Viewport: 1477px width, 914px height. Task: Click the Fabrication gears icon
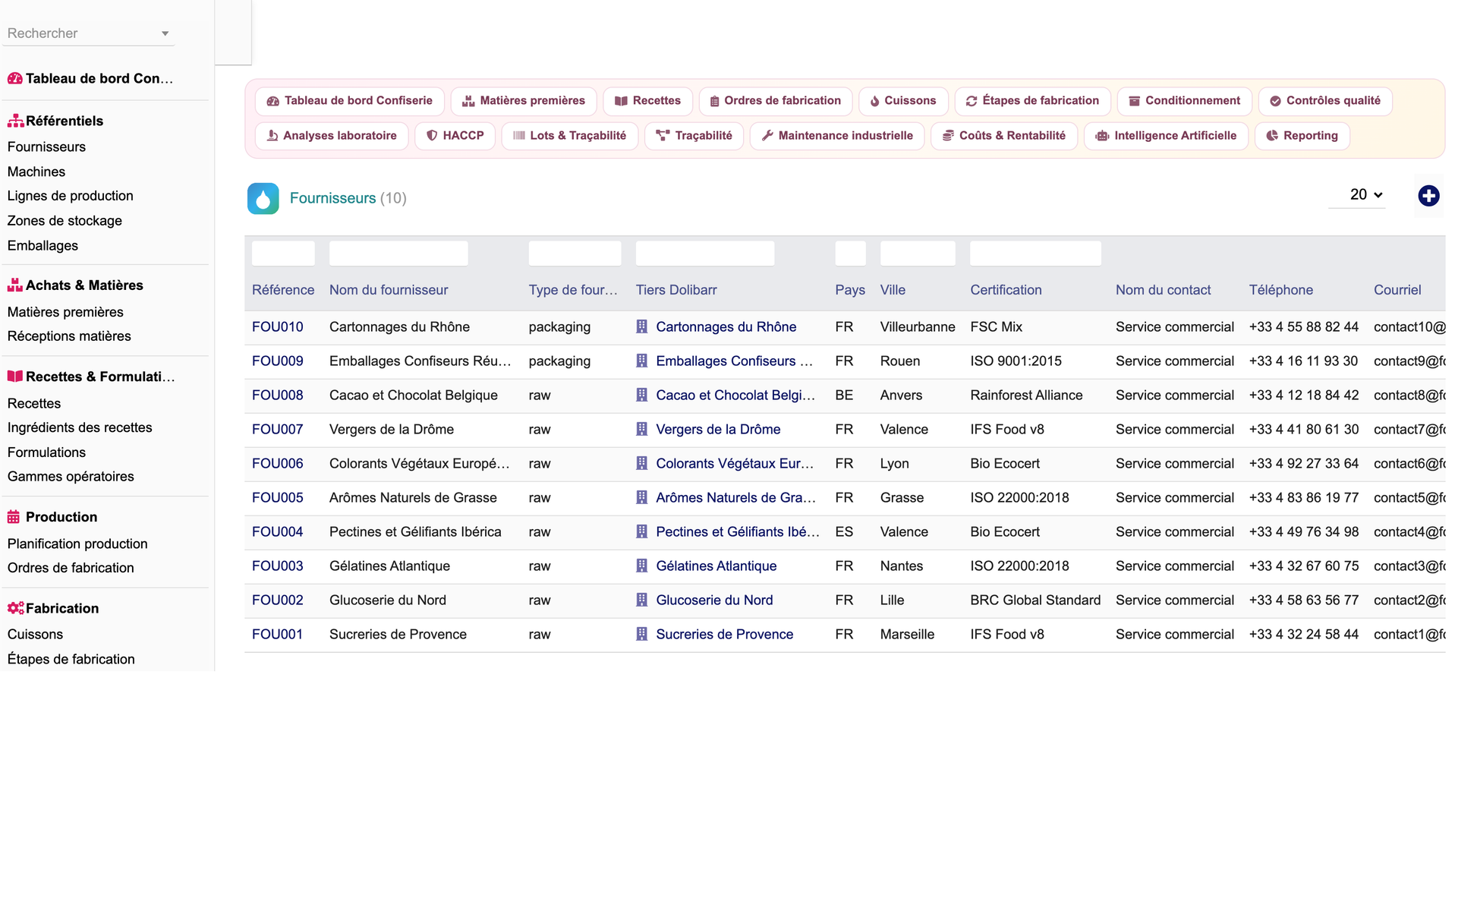(15, 608)
